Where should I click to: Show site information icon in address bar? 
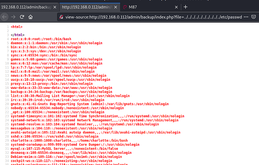[61, 17]
